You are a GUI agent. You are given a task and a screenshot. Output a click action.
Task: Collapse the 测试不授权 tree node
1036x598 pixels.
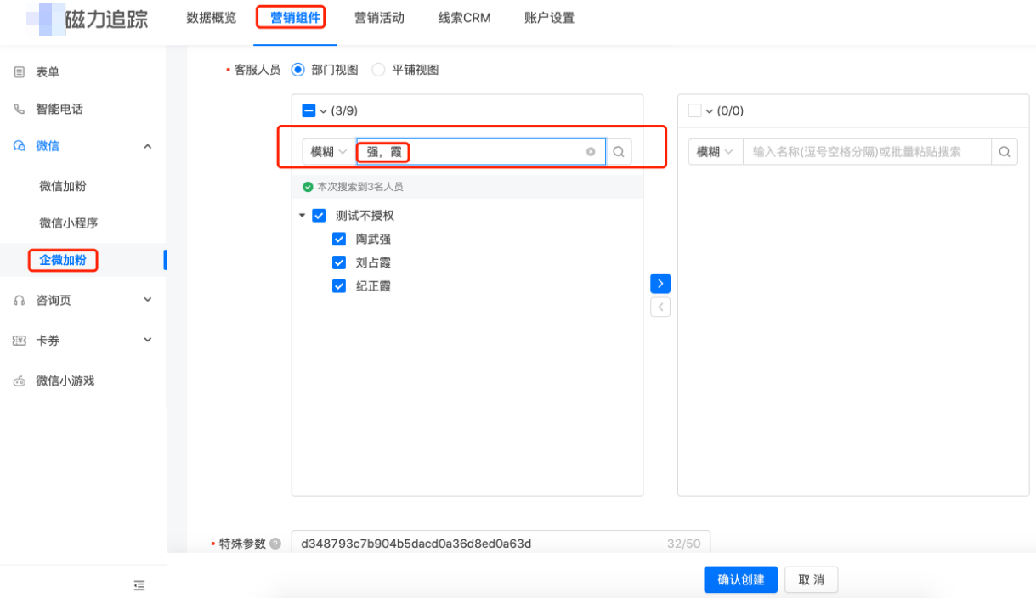pos(303,215)
